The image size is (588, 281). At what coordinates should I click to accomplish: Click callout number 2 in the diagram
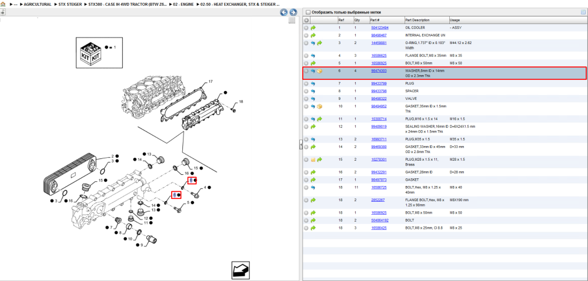(112, 156)
